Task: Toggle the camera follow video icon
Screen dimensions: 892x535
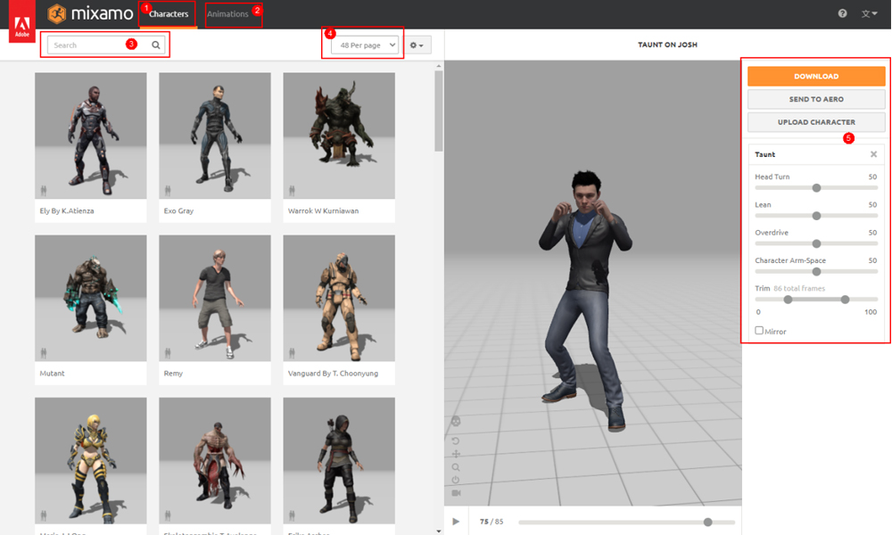Action: (456, 493)
